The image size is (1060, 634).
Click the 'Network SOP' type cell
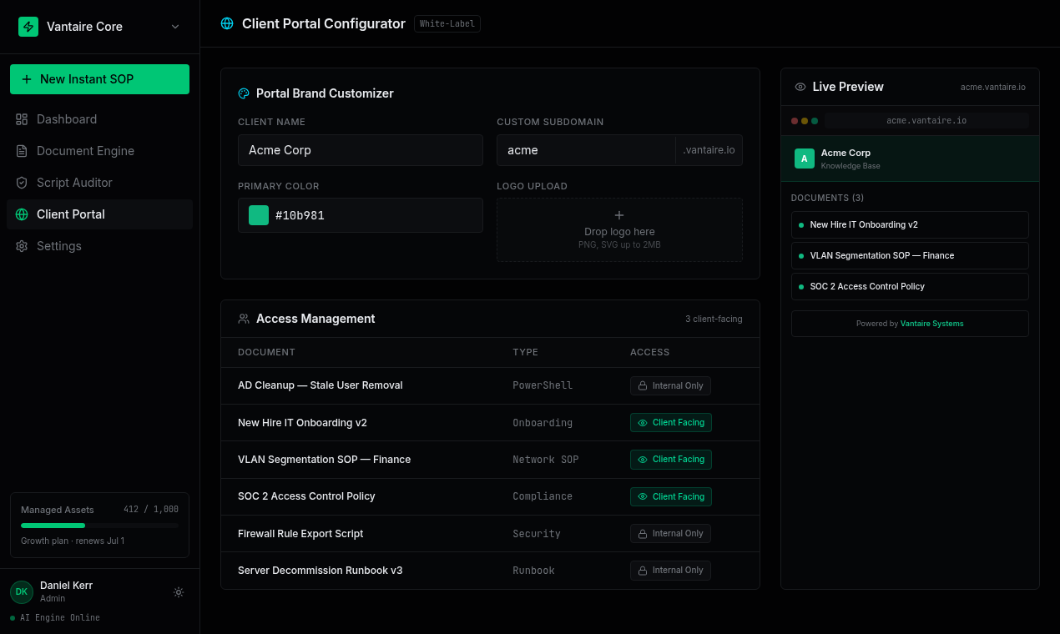click(546, 460)
